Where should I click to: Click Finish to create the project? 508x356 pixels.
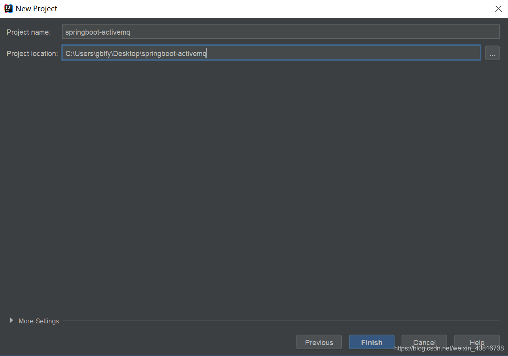pos(372,342)
